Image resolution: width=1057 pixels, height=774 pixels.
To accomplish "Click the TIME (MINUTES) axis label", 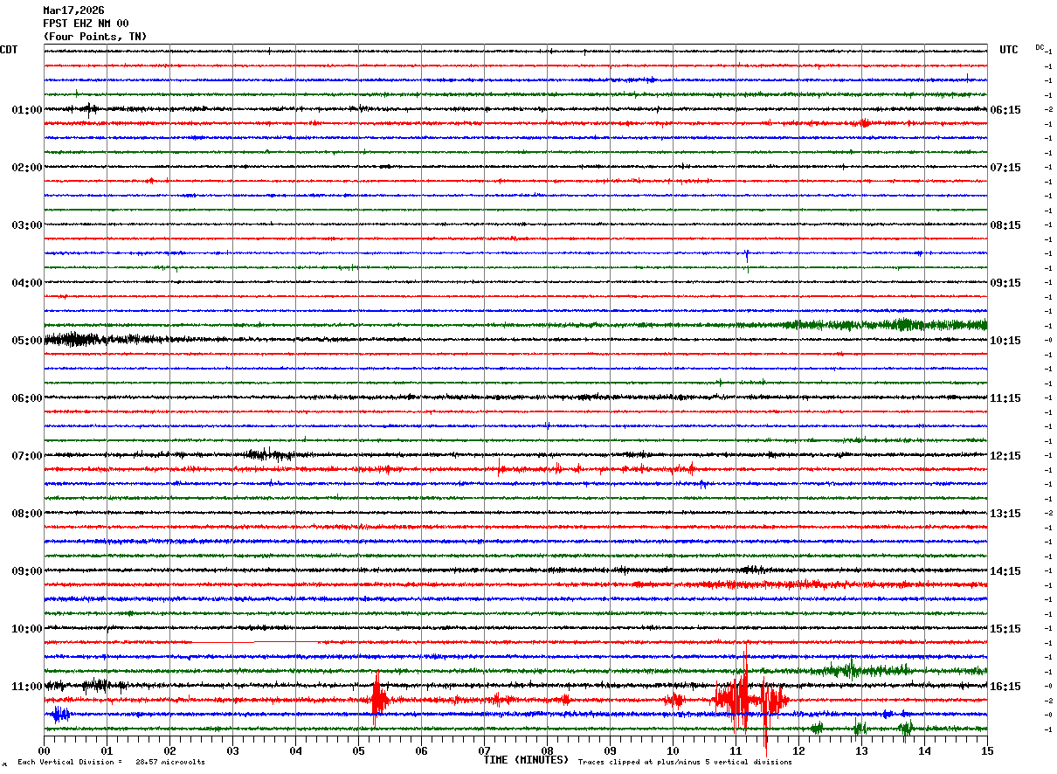I will [526, 760].
